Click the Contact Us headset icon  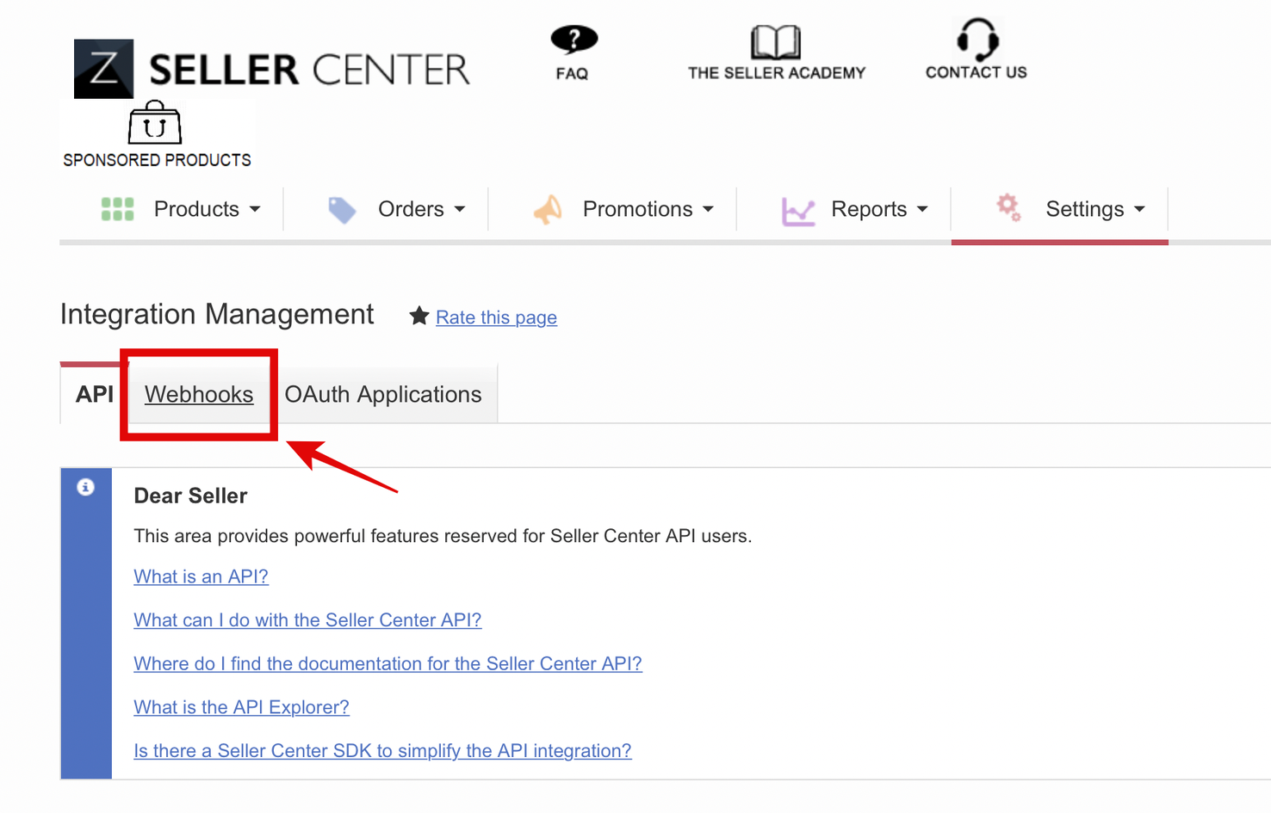point(976,39)
